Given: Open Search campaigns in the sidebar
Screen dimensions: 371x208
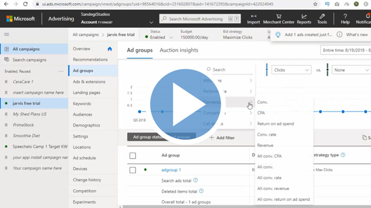Looking at the screenshot, I should click(29, 60).
